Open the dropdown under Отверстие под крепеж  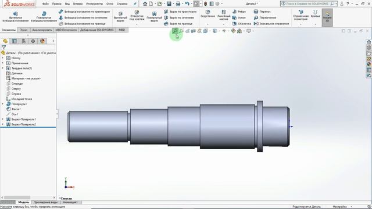(x=137, y=24)
